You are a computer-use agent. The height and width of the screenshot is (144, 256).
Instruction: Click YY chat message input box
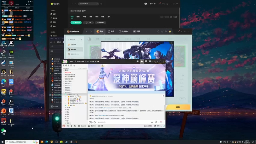[124, 122]
